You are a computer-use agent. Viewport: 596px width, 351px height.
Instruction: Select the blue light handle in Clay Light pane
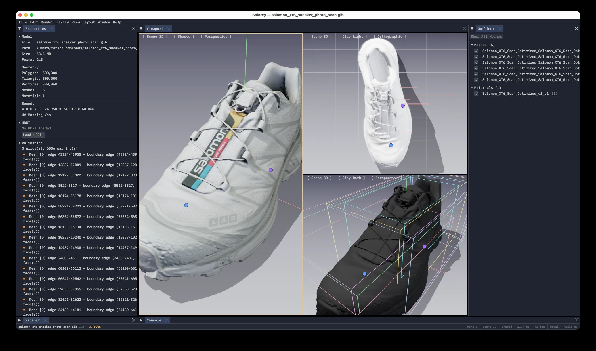click(391, 145)
